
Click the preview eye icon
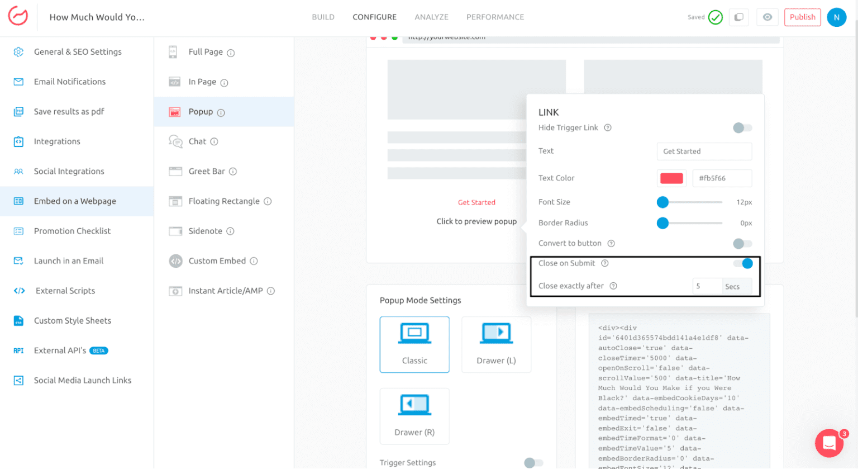pyautogui.click(x=768, y=17)
